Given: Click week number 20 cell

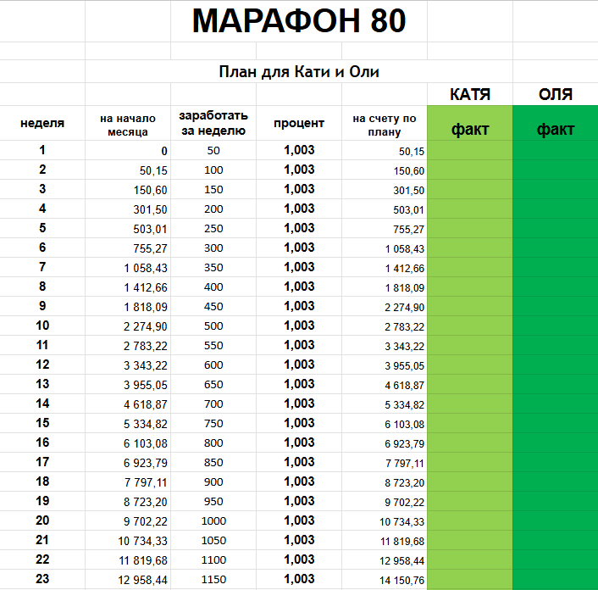Looking at the screenshot, I should point(42,520).
